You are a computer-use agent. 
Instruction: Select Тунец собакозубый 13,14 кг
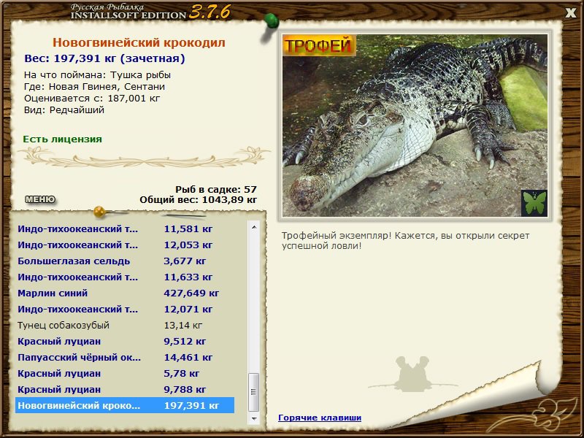[x=125, y=325]
